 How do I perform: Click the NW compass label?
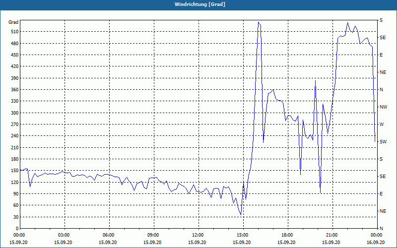point(383,107)
